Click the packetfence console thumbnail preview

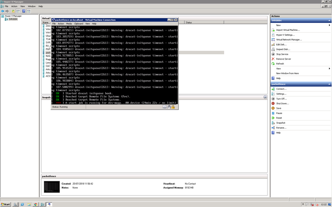click(x=52, y=187)
